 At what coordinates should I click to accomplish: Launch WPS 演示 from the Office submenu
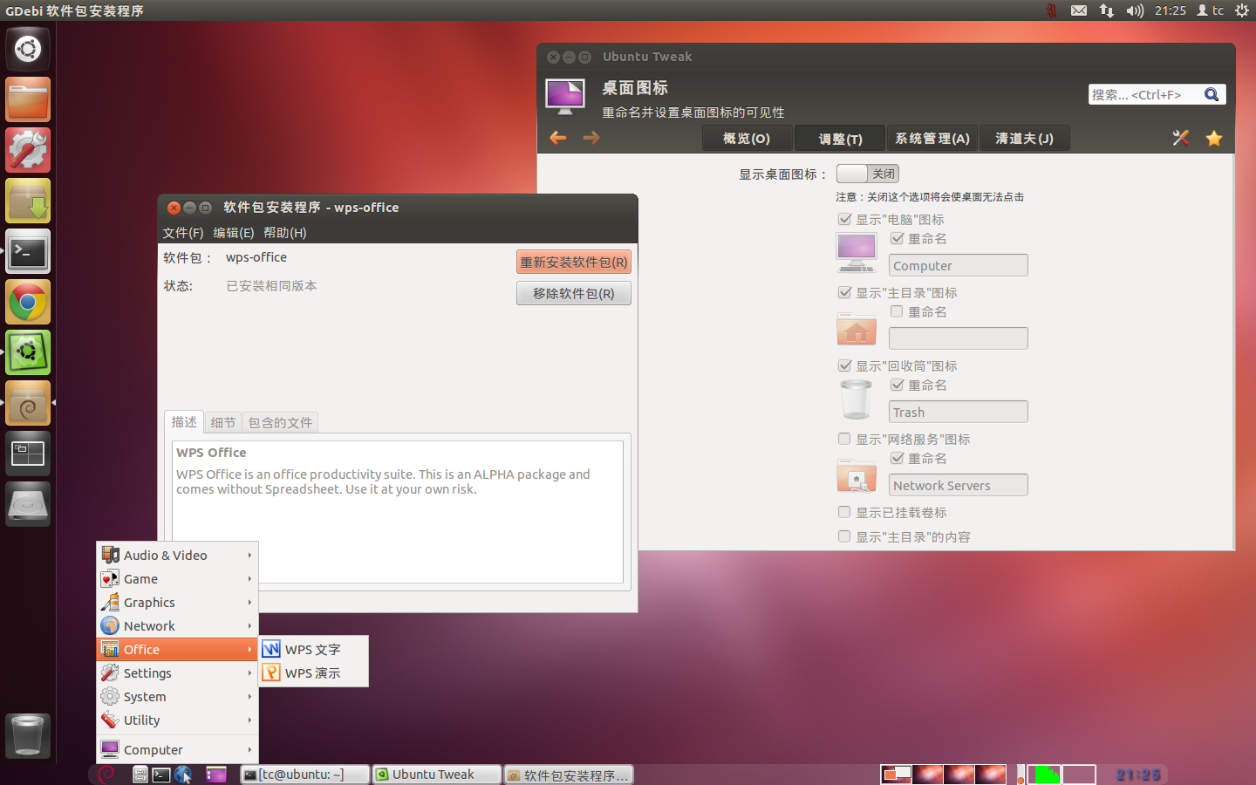(314, 672)
